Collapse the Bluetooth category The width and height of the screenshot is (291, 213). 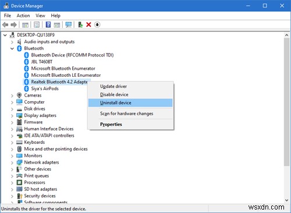point(12,48)
